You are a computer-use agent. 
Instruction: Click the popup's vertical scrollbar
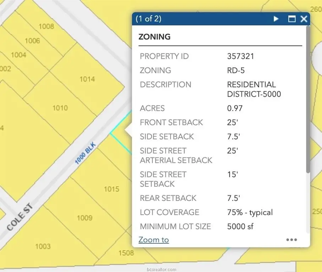[x=308, y=106]
